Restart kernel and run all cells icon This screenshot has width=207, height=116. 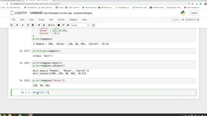point(68,25)
